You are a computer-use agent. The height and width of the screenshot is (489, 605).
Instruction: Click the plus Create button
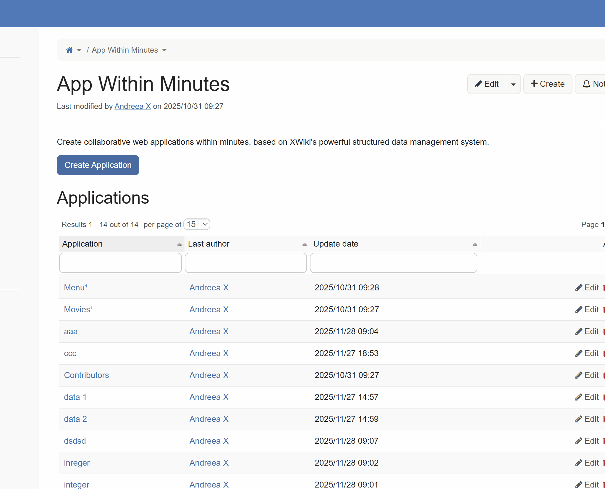pos(548,84)
